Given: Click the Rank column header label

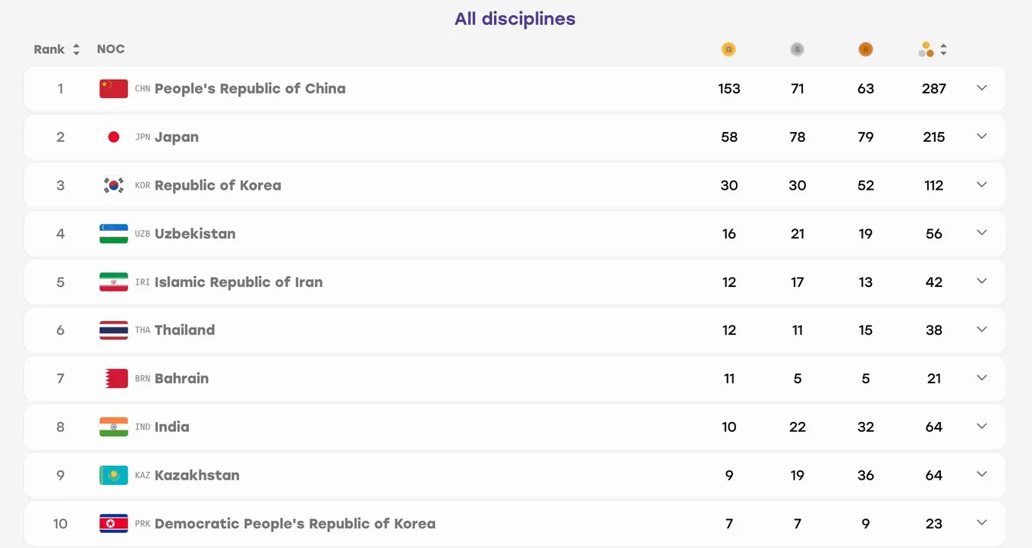Looking at the screenshot, I should point(49,49).
